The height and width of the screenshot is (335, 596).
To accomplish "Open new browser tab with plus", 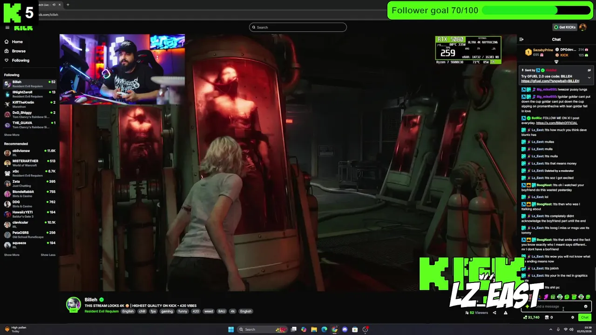I will click(68, 5).
